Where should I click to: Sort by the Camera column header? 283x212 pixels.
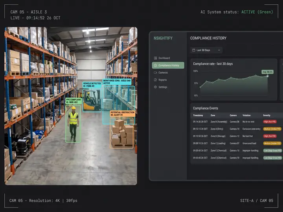tap(233, 115)
